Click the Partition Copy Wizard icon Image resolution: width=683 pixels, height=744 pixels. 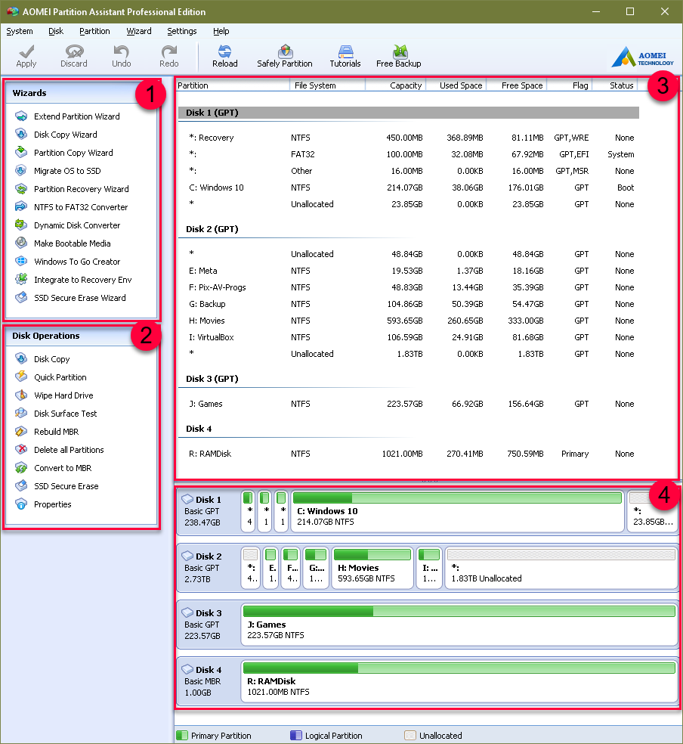point(21,152)
